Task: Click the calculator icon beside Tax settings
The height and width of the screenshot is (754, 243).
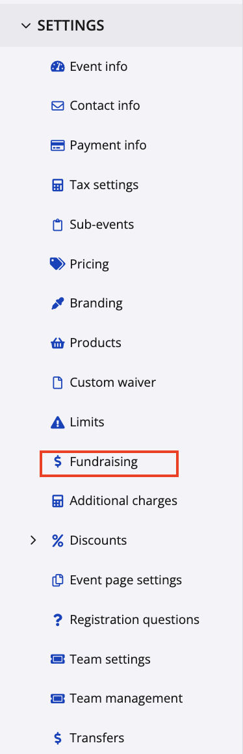Action: (58, 185)
